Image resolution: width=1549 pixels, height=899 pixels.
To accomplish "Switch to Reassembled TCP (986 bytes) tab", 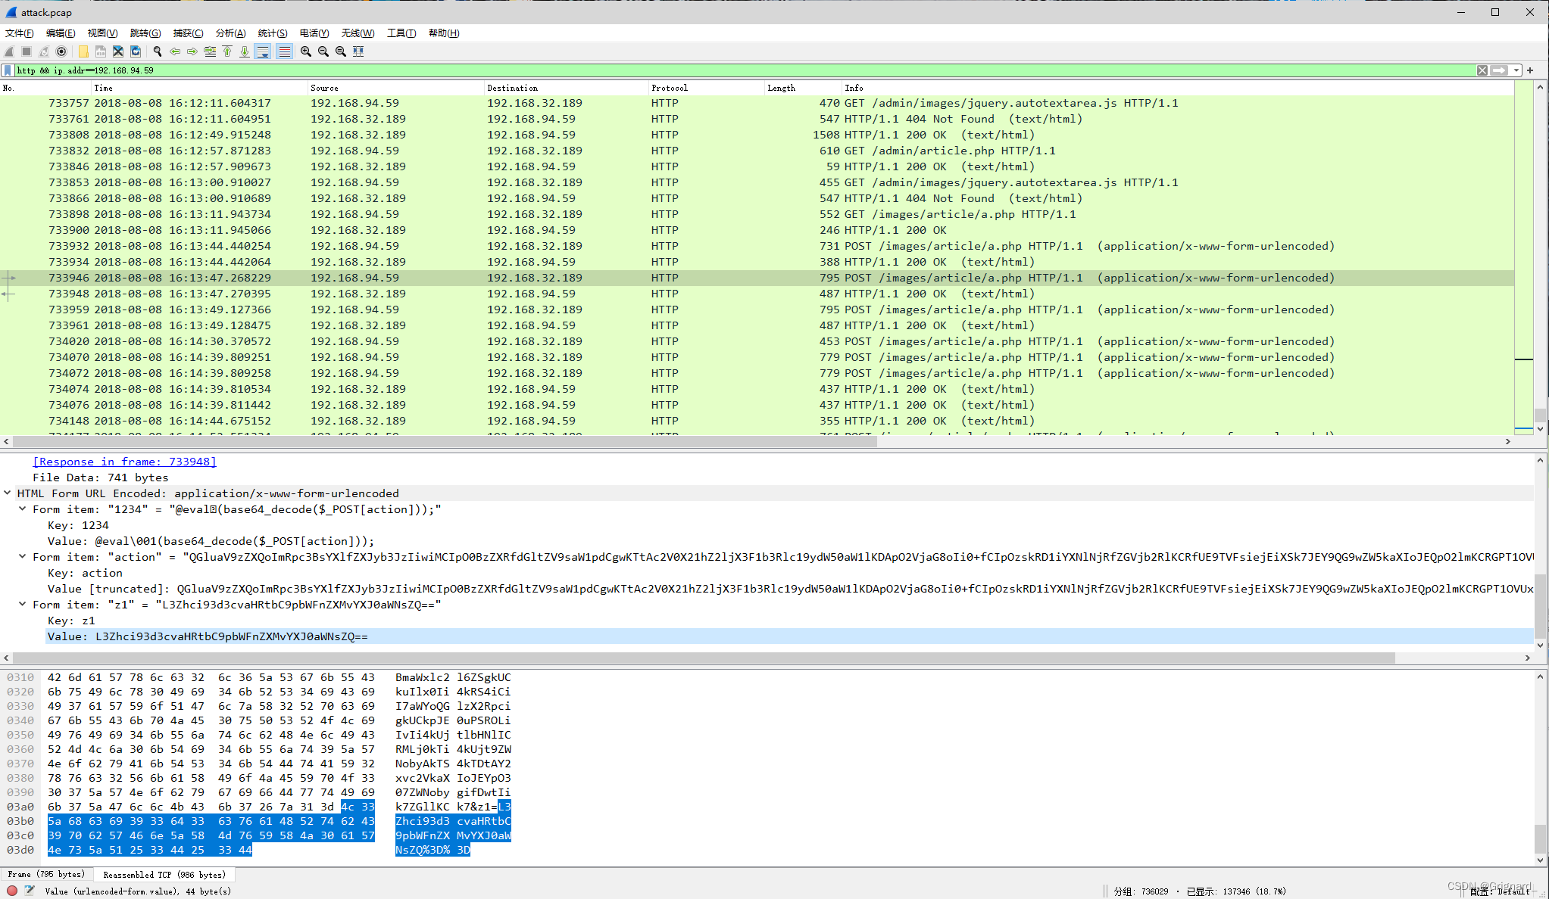I will pos(164,875).
